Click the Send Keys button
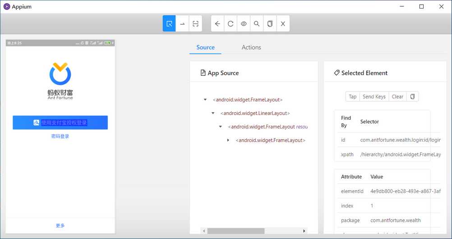The width and height of the screenshot is (452, 239). pos(374,97)
